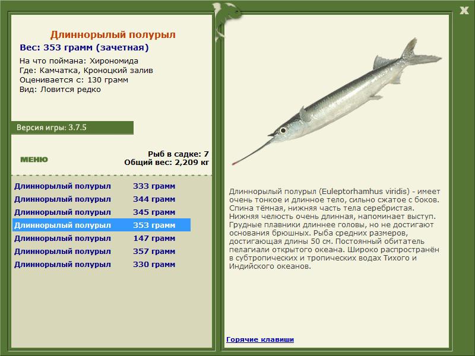Select the 357 грамм Длиннорылый полурыл row
Image resolution: width=475 pixels, height=356 pixels.
point(102,251)
